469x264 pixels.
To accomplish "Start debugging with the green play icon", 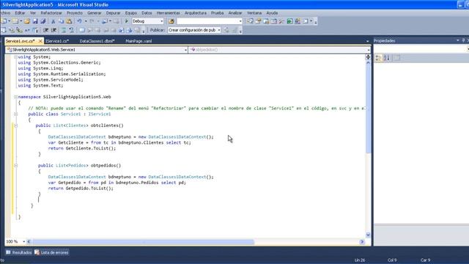I will [x=127, y=21].
